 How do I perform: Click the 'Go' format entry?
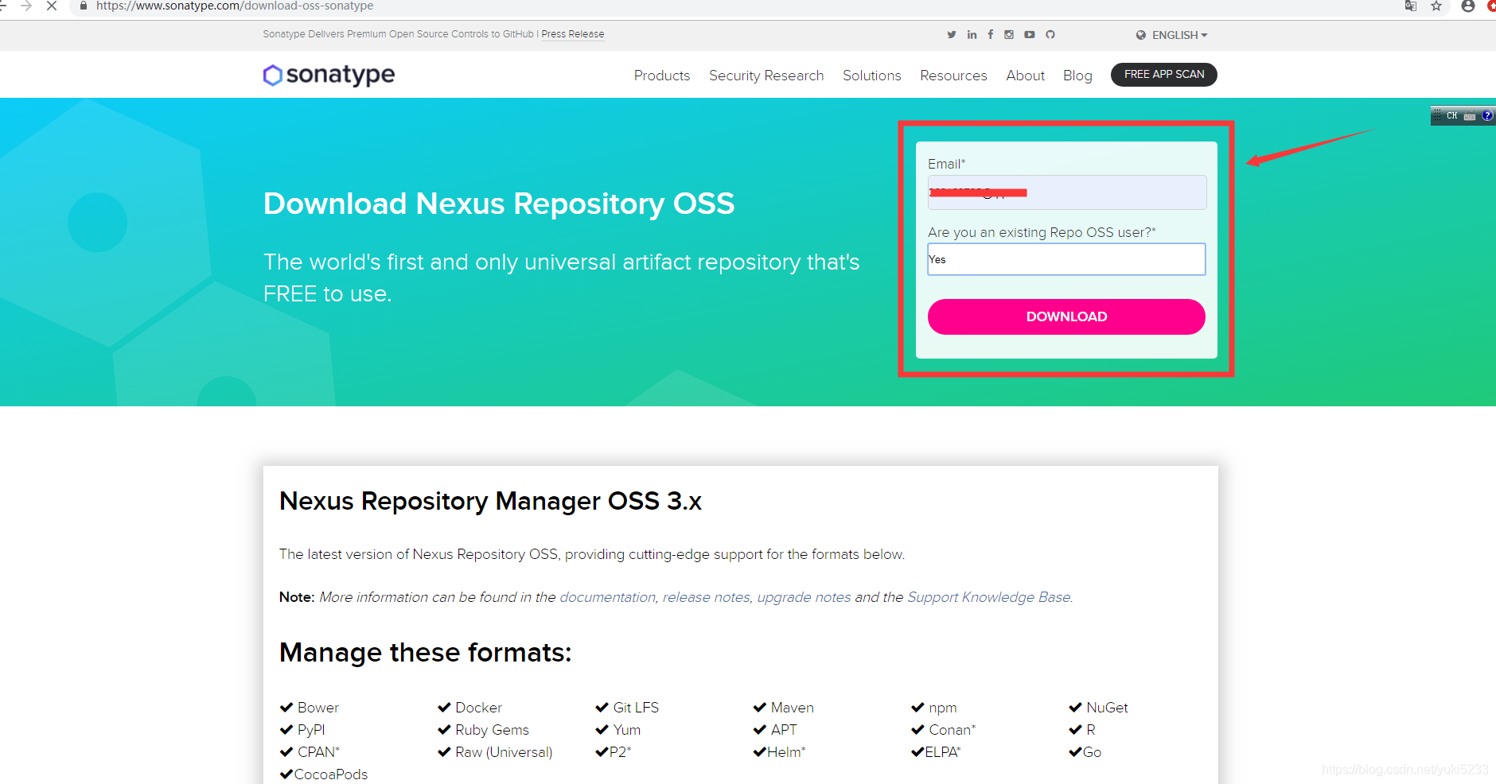coord(1093,752)
